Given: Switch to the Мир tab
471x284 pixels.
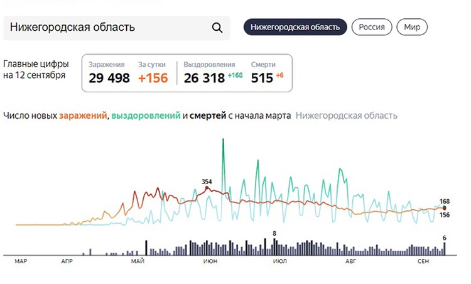Looking at the screenshot, I should pos(412,27).
